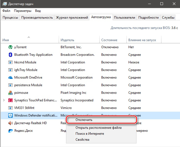
Task: Click the Диспетчер Realtek HD speaker icon
Action: (x=11, y=123)
